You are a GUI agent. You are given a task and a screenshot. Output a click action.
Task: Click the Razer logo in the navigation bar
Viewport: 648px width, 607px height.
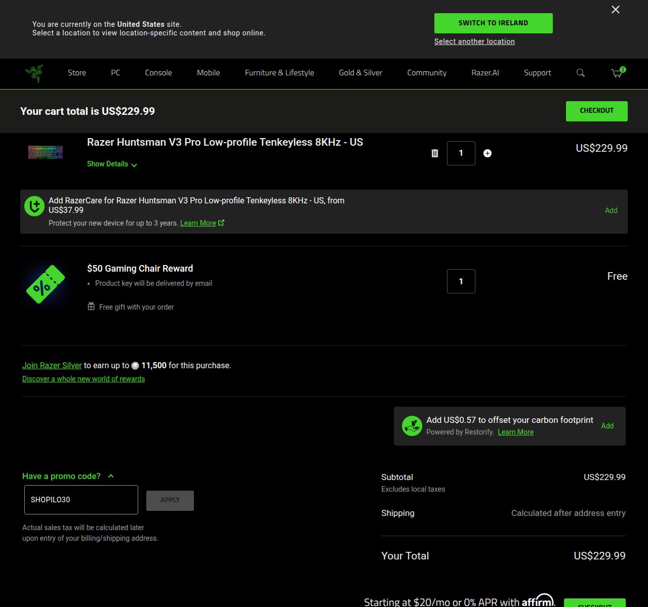pos(34,73)
